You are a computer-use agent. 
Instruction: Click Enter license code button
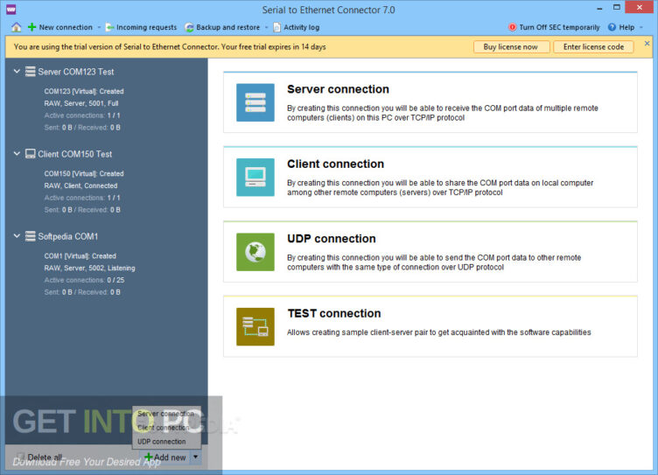593,47
